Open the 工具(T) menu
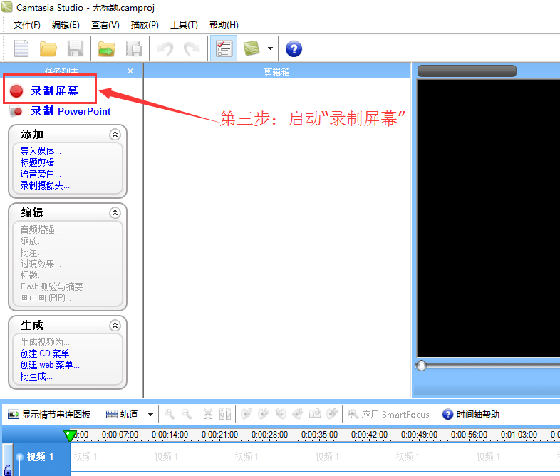560x476 pixels. point(184,25)
